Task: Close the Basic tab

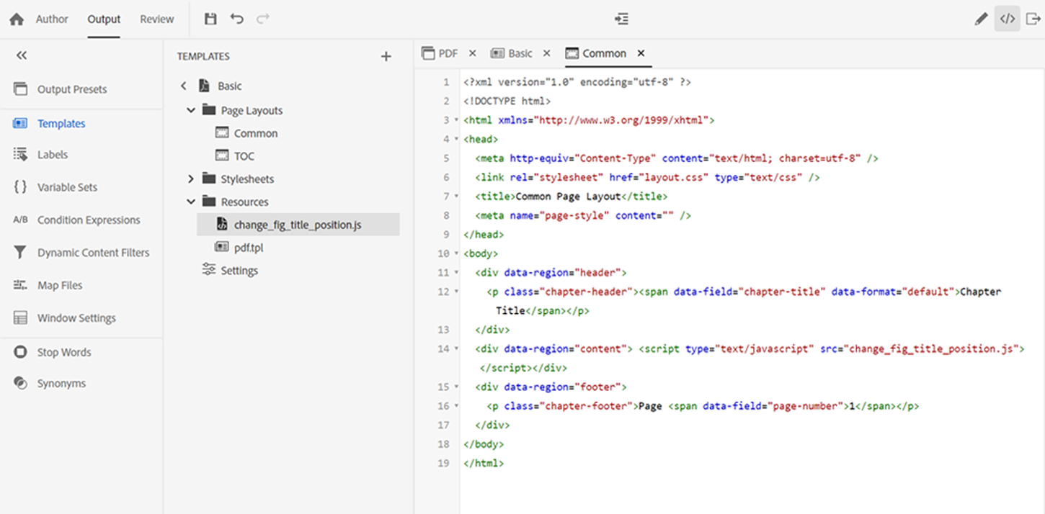Action: point(546,53)
